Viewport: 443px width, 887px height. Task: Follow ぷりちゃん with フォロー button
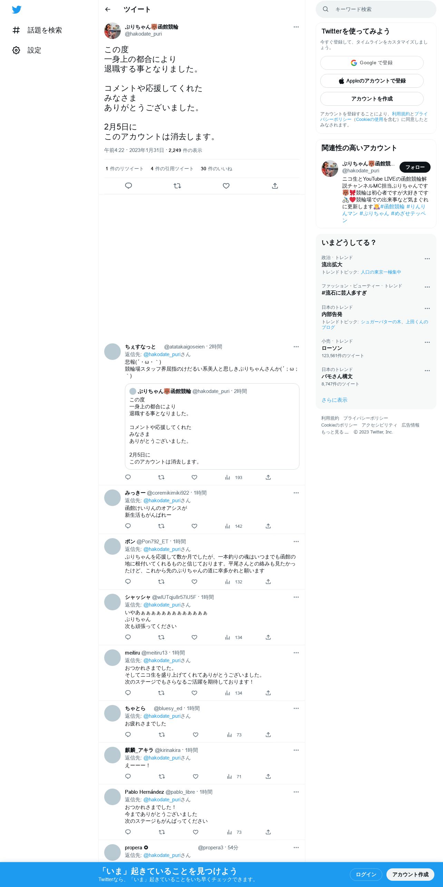pos(415,167)
